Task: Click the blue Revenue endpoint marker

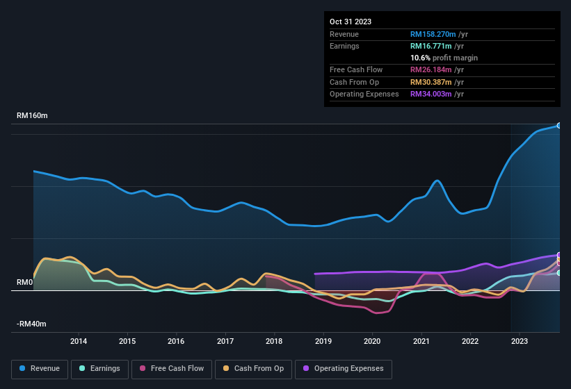Action: [x=559, y=126]
